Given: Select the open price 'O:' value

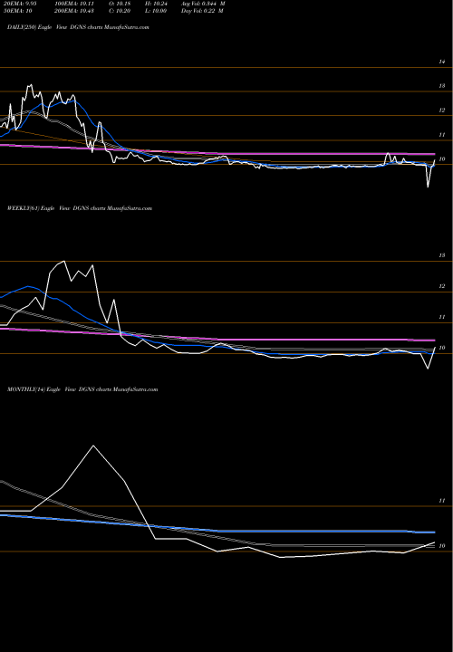Looking at the screenshot, I should click(x=120, y=4).
